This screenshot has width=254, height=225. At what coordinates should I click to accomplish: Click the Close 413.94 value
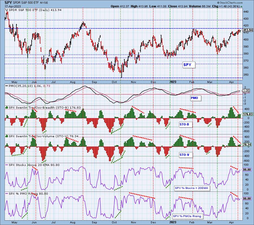point(178,6)
